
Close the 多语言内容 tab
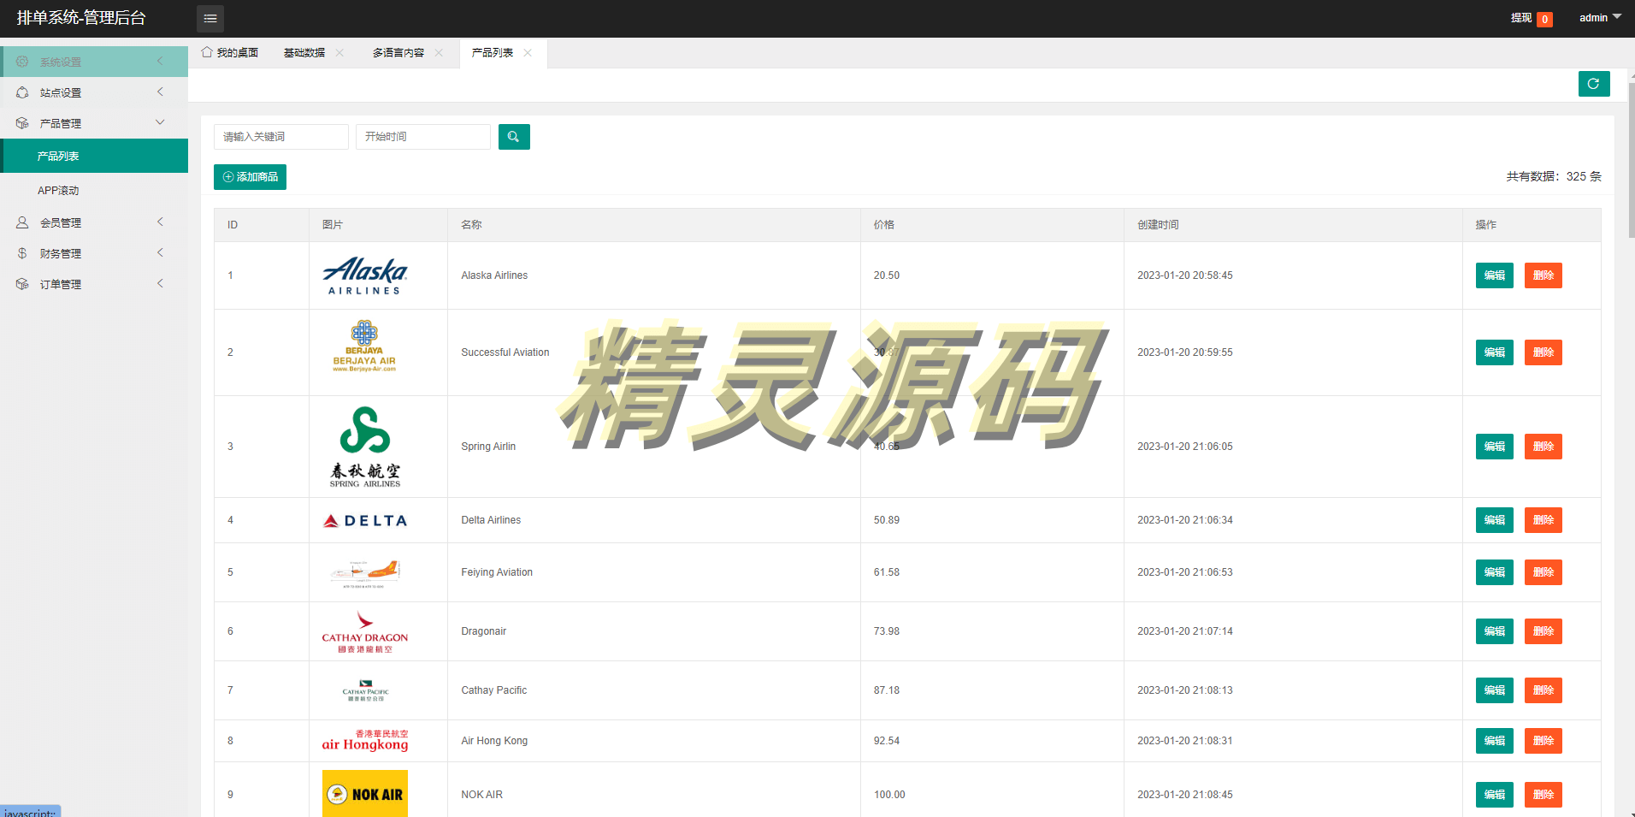tap(439, 53)
